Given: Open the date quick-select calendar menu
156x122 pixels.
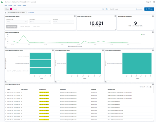Looking at the screenshot, I should coord(108,9).
